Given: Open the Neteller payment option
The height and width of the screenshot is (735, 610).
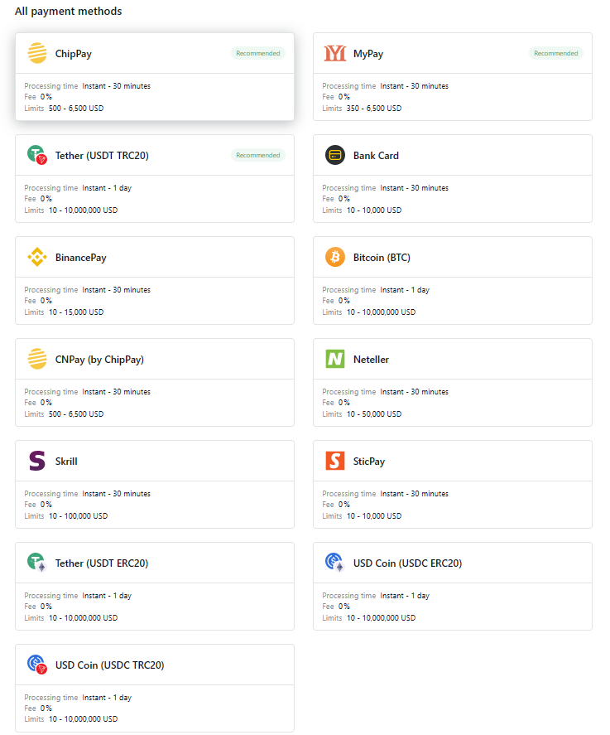Looking at the screenshot, I should tap(452, 382).
